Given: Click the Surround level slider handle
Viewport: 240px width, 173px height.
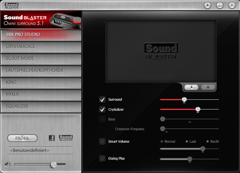Looking at the screenshot, I should (184, 100).
